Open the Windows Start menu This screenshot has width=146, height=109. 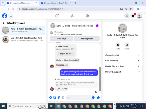pos(4,106)
